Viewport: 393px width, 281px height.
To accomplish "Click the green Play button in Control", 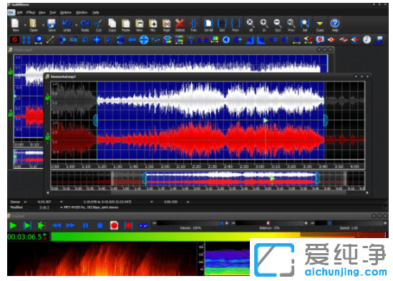I will 13,225.
